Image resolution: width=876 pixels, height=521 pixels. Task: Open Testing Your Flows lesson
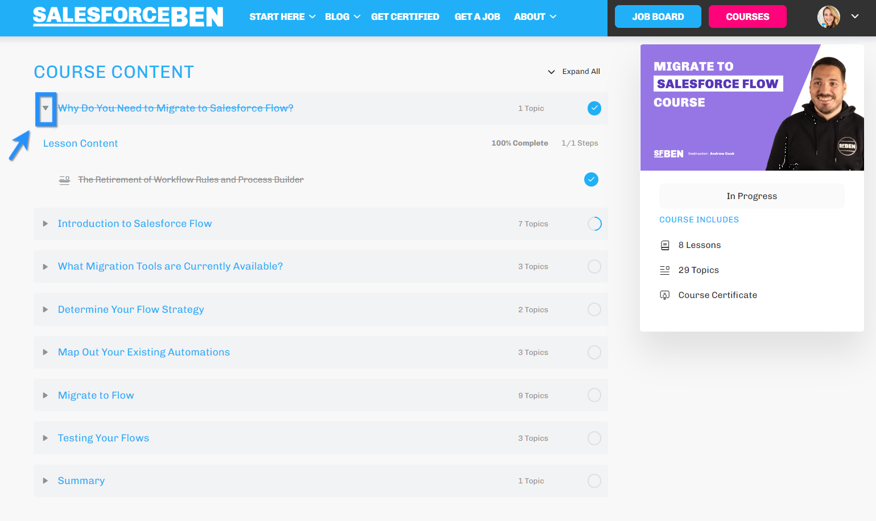coord(104,438)
